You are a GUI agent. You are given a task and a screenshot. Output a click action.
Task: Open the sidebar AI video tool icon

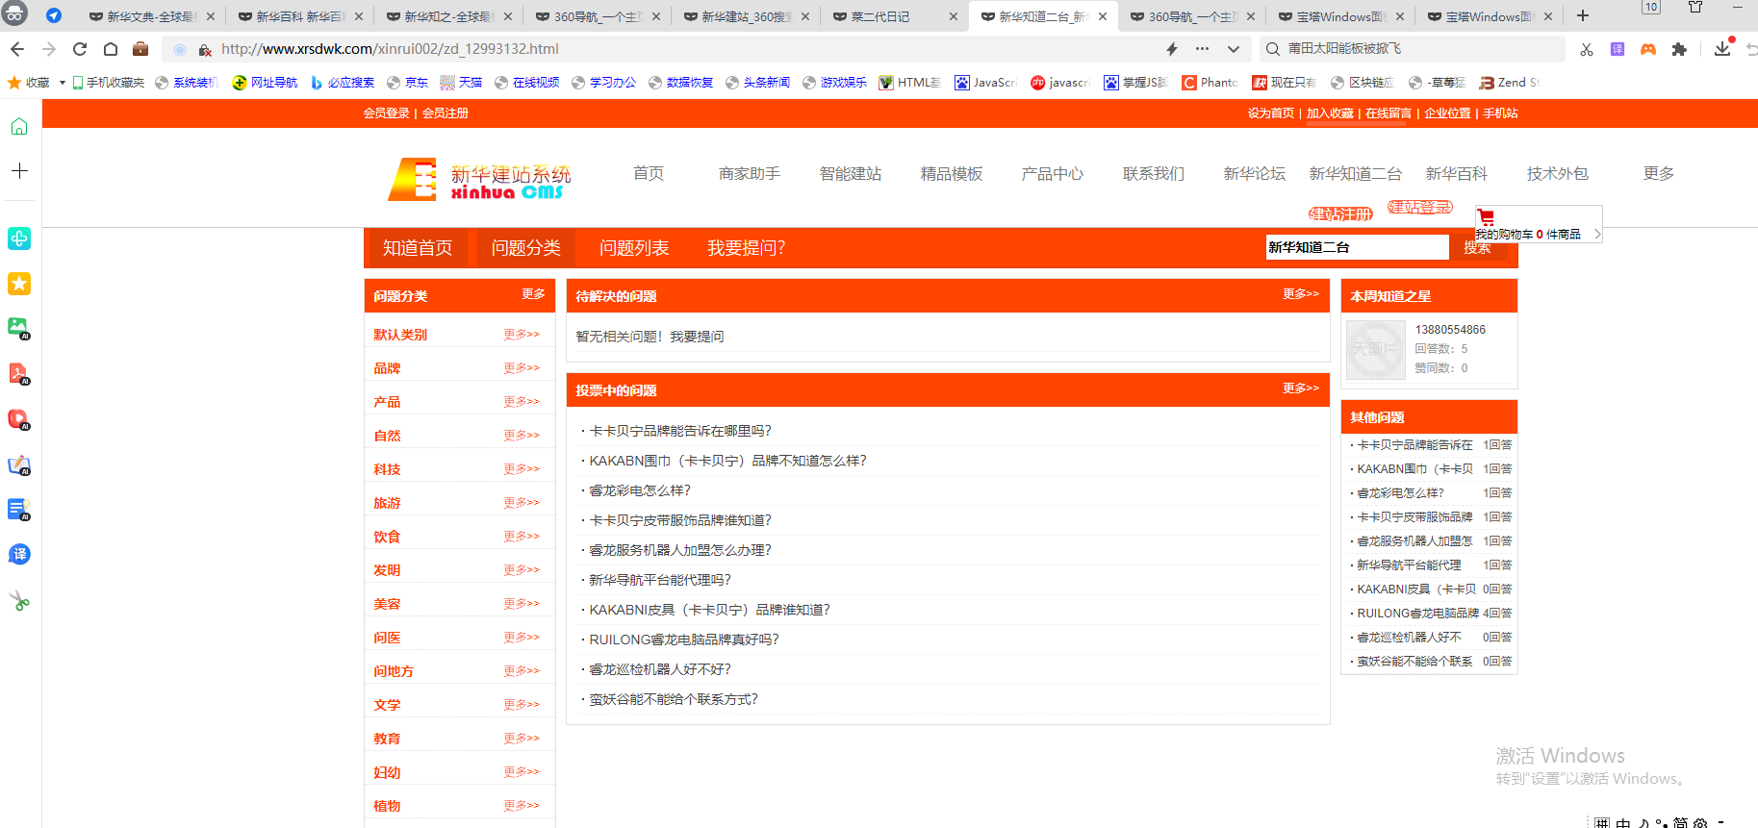pos(19,420)
